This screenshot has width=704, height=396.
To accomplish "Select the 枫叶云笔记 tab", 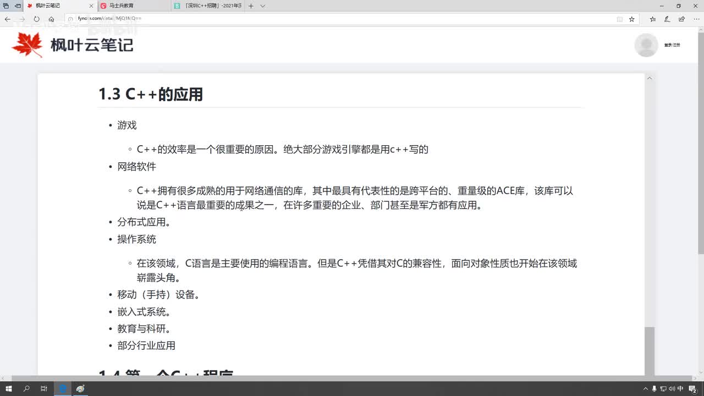I will 60,5.
